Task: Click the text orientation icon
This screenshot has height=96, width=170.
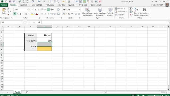Action: pos(52,10)
